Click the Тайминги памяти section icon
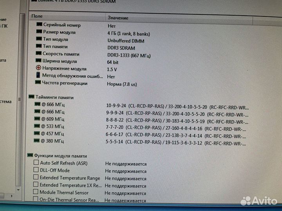Viewport: 282px width, 211px height. [x=31, y=97]
